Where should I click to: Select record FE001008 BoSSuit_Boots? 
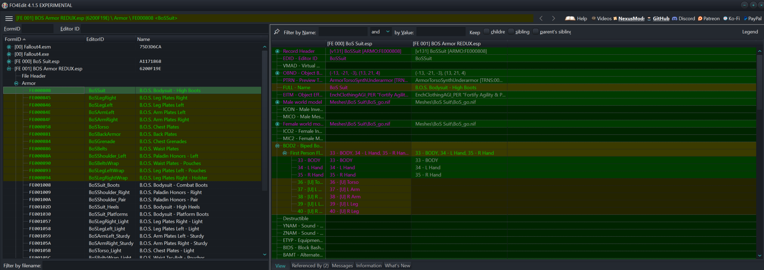click(x=132, y=185)
